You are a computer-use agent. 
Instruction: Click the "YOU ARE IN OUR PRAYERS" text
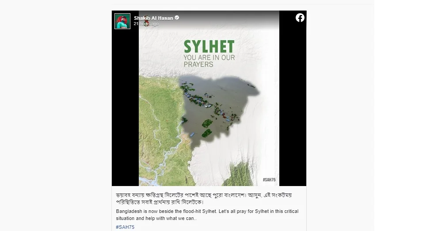[x=209, y=61]
